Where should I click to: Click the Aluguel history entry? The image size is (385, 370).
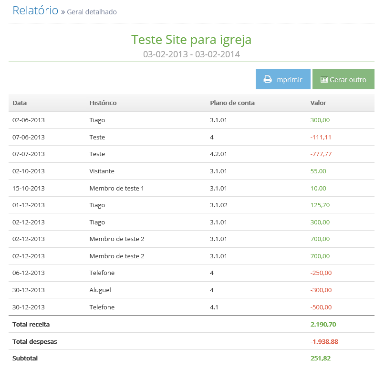[x=100, y=290]
